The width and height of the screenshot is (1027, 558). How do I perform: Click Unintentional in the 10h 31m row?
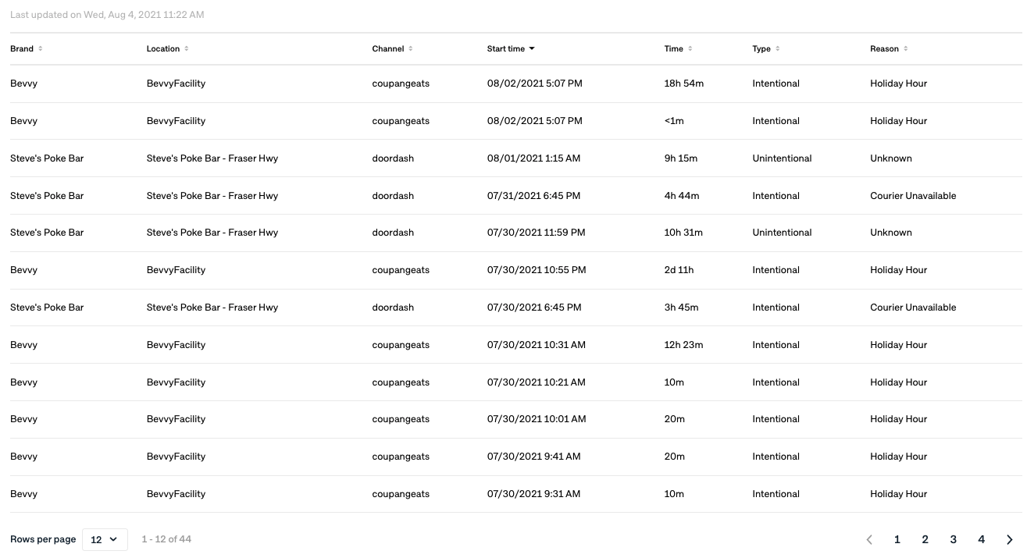(x=783, y=233)
